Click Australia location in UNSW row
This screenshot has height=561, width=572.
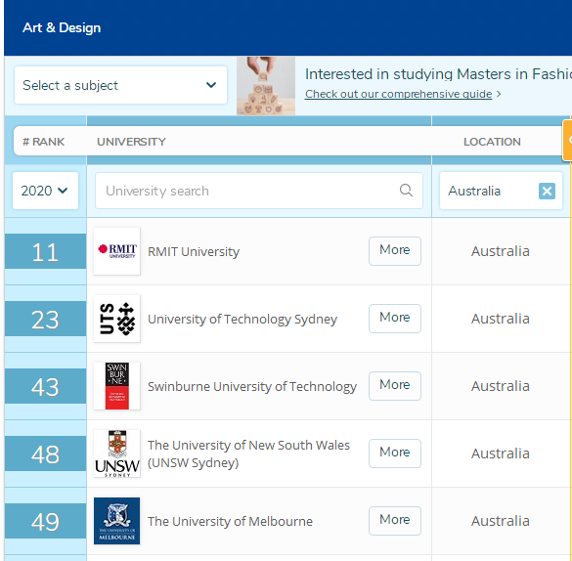coord(501,453)
